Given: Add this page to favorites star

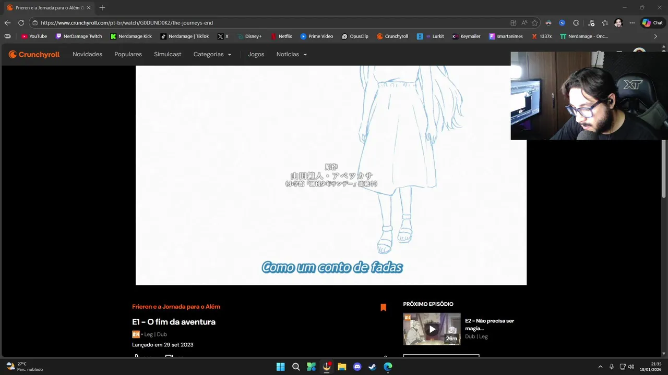Looking at the screenshot, I should tap(534, 23).
